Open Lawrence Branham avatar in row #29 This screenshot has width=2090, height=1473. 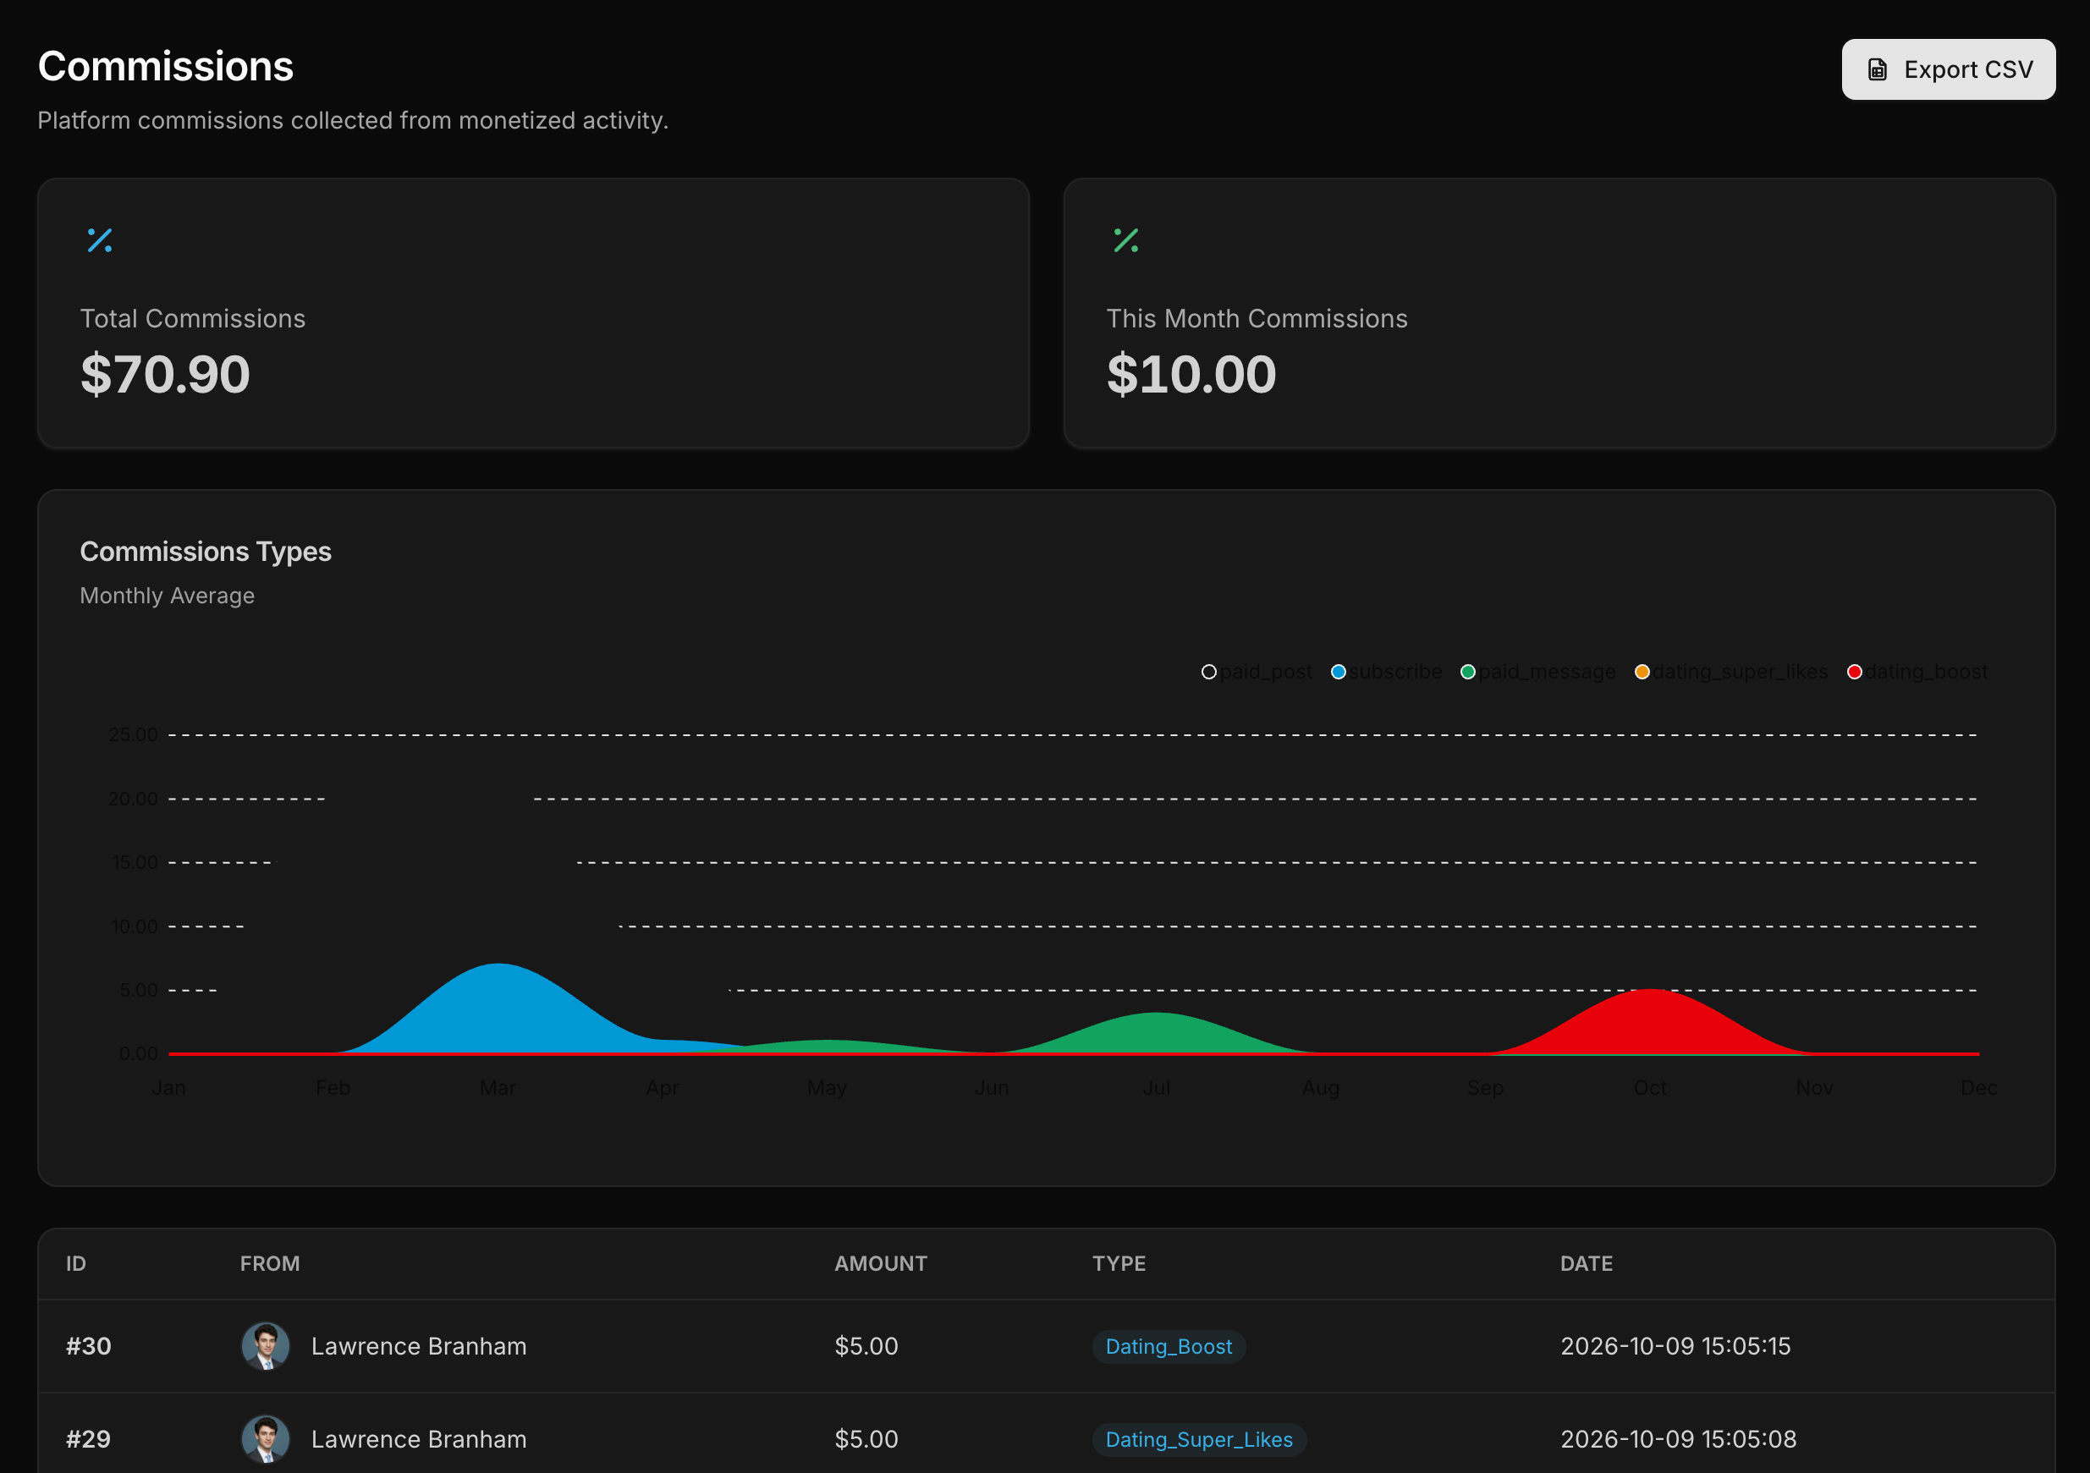pos(265,1438)
